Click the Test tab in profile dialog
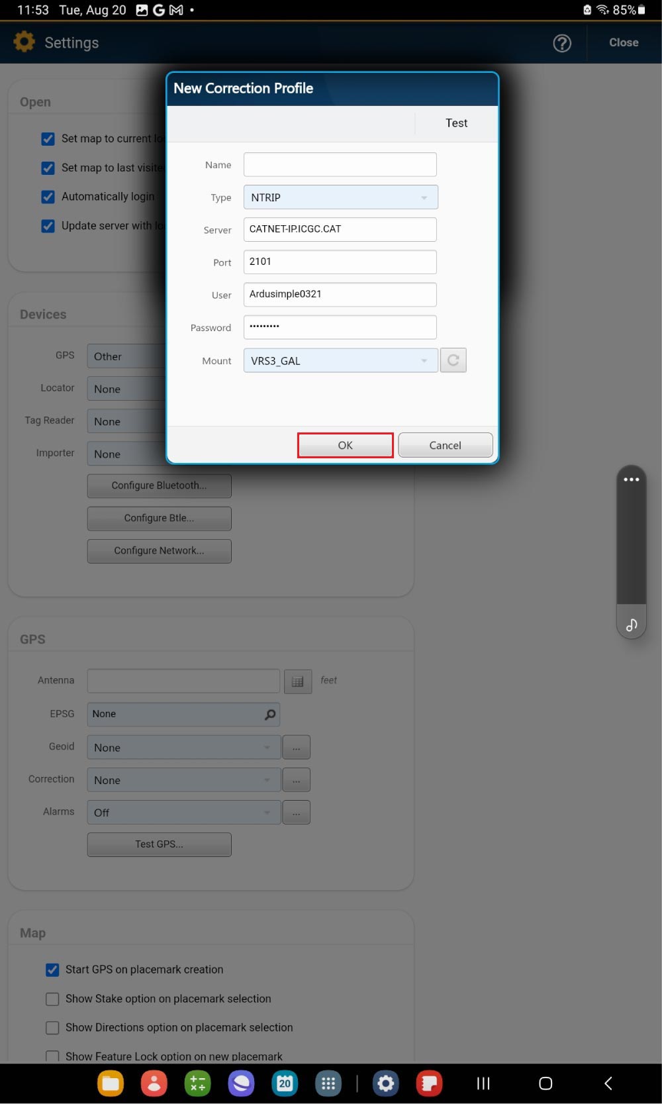 456,123
